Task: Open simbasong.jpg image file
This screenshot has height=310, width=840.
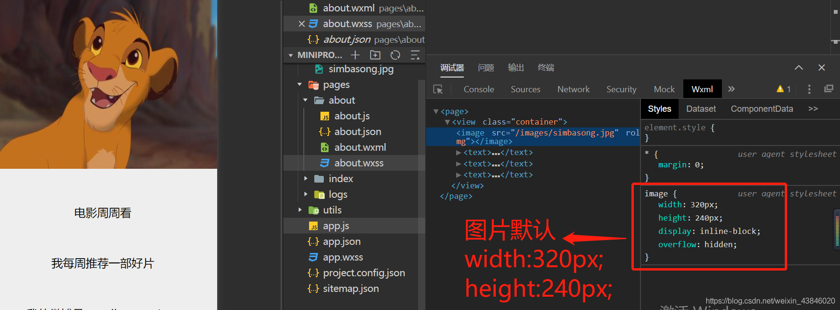Action: pos(361,69)
